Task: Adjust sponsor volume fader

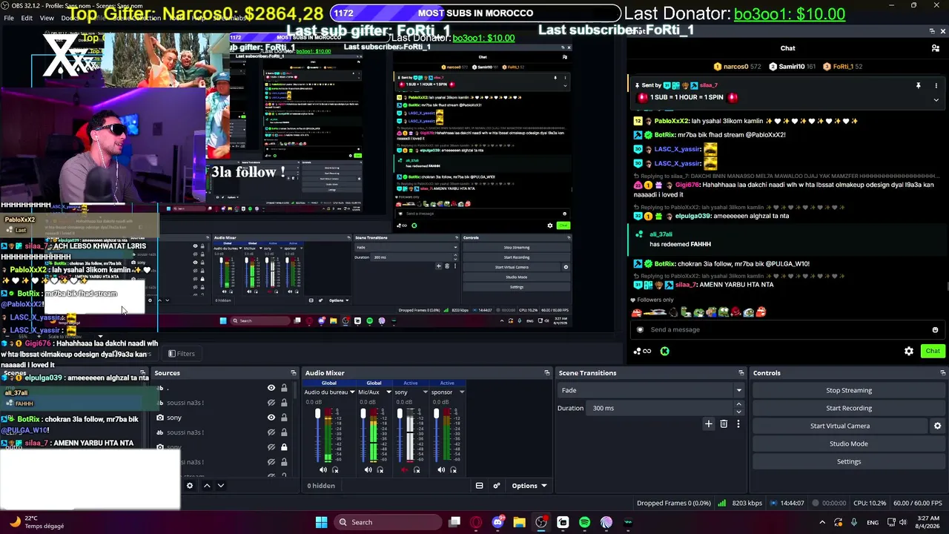Action: (x=437, y=414)
